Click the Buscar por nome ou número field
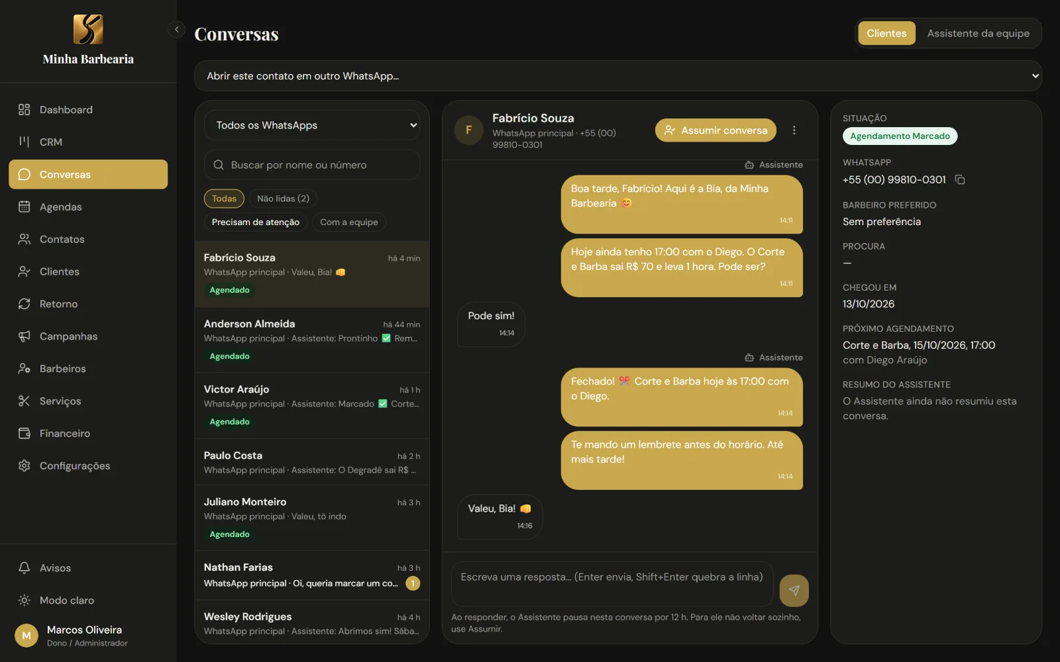The width and height of the screenshot is (1060, 662). tap(312, 165)
